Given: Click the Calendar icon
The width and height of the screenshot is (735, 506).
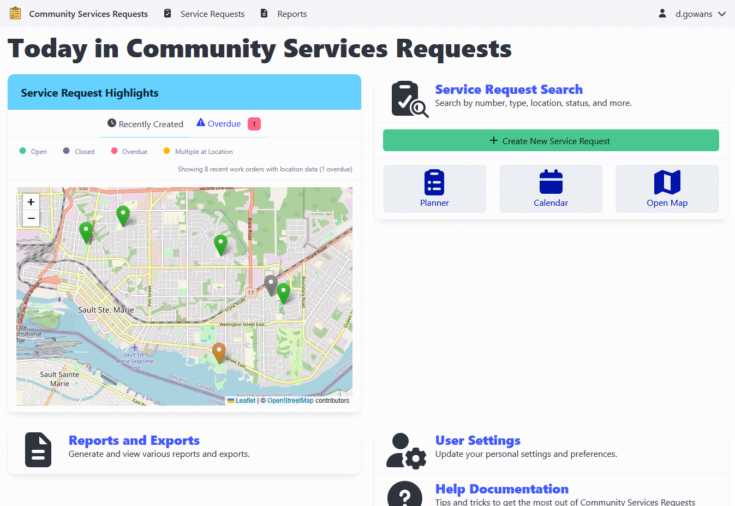Looking at the screenshot, I should (551, 182).
